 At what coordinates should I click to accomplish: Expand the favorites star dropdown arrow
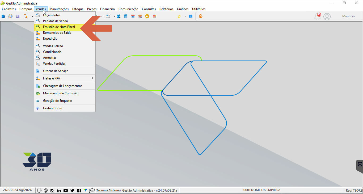186,16
